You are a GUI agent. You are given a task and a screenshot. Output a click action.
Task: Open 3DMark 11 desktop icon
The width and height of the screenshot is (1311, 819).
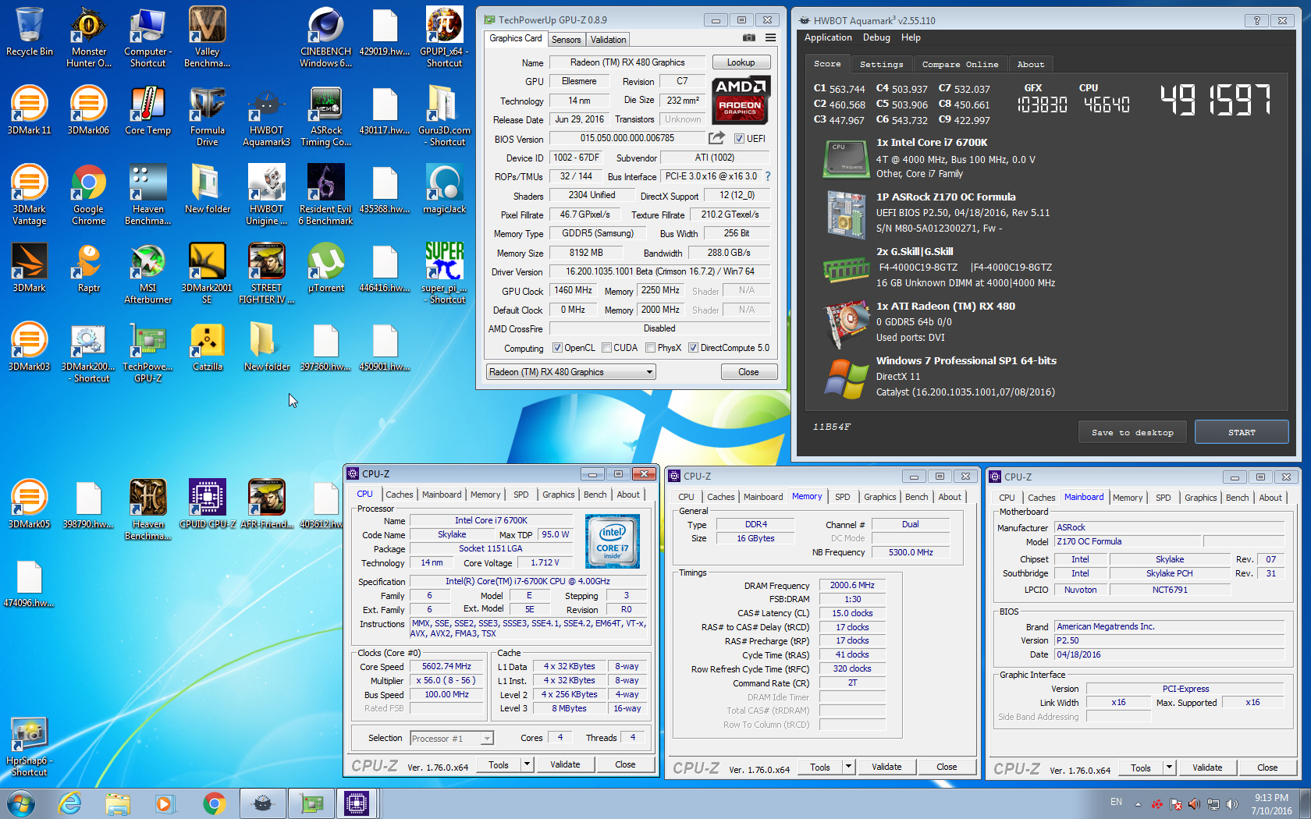pos(30,111)
